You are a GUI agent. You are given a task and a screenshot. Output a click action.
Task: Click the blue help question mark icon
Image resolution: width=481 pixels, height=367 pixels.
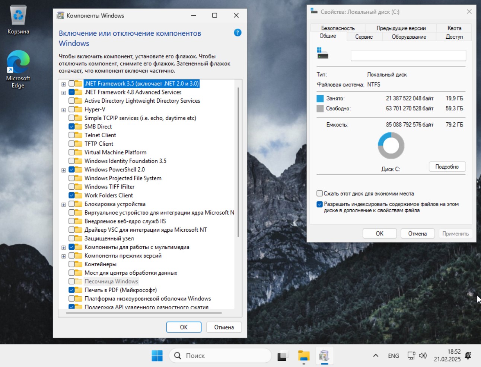tap(238, 33)
